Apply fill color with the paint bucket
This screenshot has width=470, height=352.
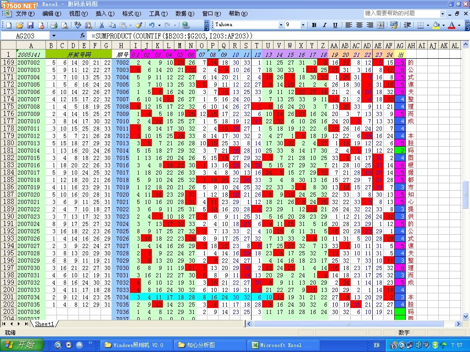pyautogui.click(x=436, y=25)
